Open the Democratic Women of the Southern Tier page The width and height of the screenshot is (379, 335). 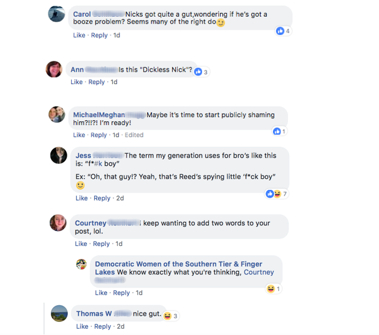(x=178, y=264)
